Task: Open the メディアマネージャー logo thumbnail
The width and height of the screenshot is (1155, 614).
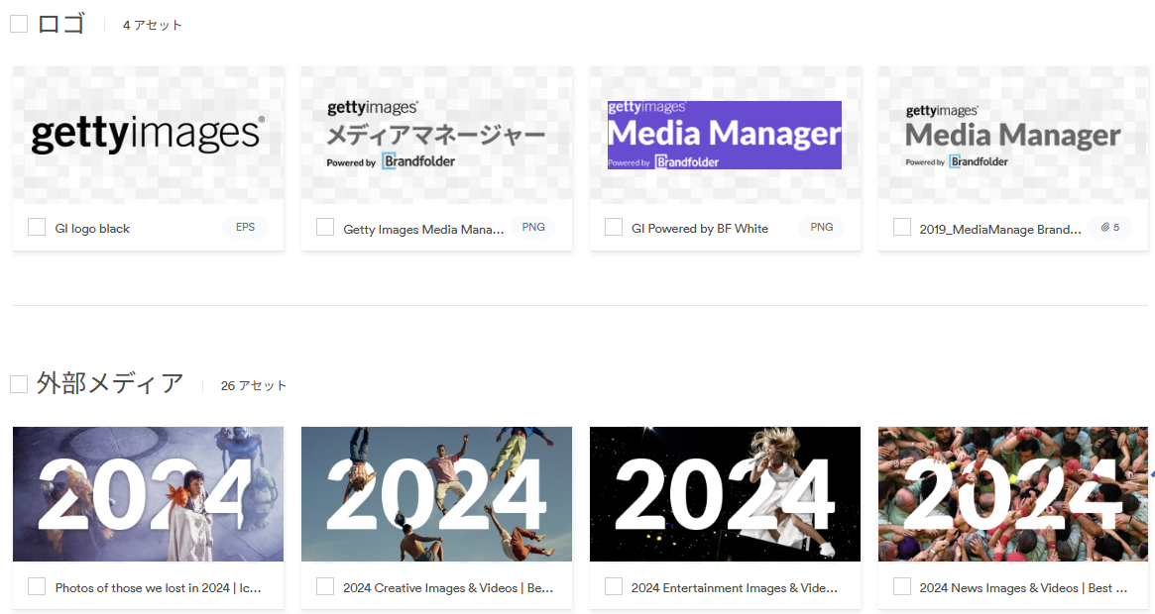Action: [437, 135]
